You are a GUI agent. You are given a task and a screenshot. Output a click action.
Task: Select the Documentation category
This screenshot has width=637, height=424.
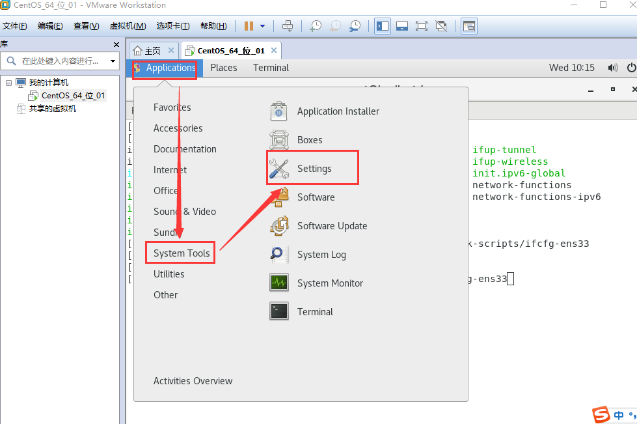pyautogui.click(x=185, y=148)
